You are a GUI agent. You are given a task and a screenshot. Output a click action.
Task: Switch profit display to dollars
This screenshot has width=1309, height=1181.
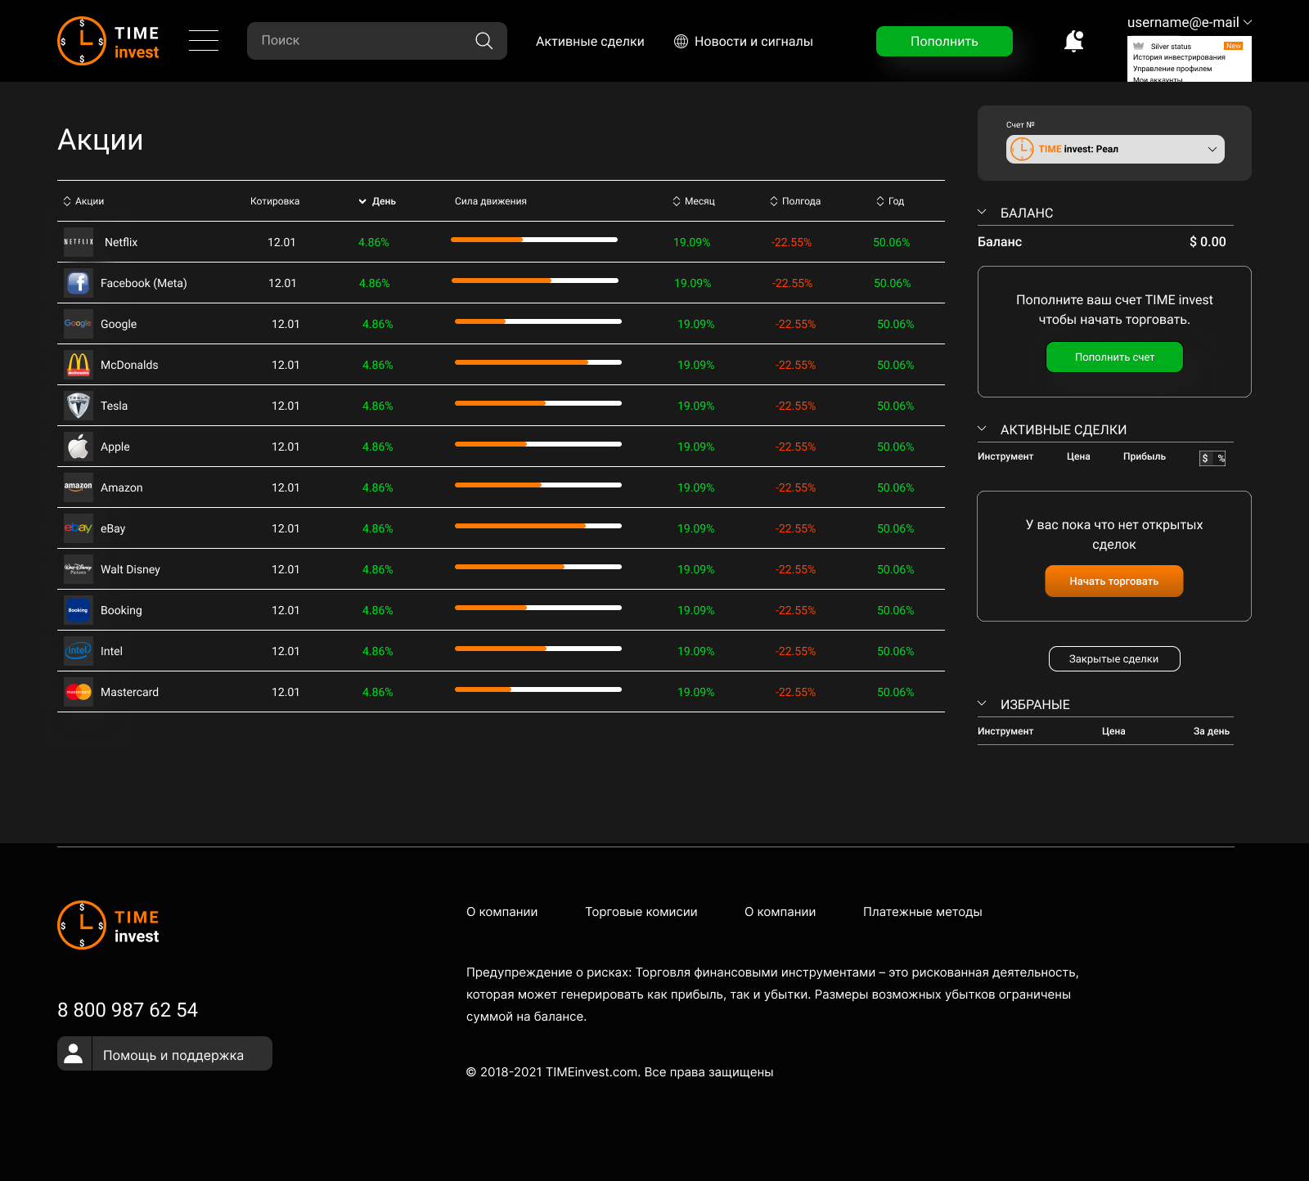[1205, 458]
